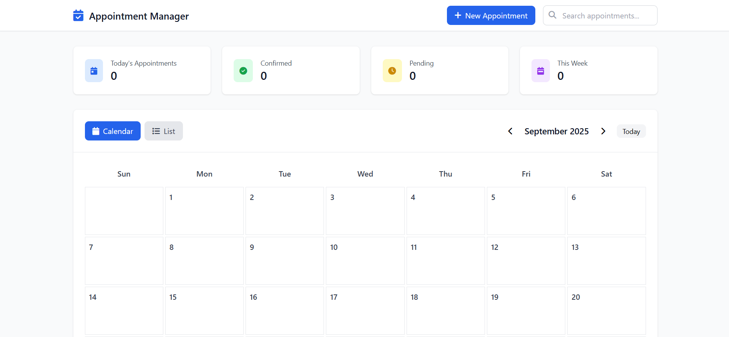Click the Appointment Manager calendar logo icon

click(78, 16)
